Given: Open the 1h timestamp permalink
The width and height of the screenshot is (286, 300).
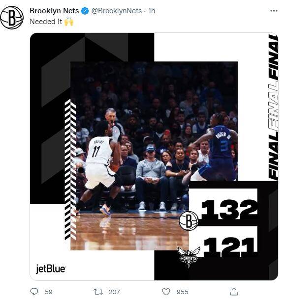Looking at the screenshot, I should pyautogui.click(x=152, y=11).
